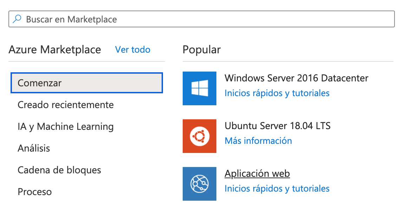Select the Comenzar category
404x207 pixels.
(x=87, y=83)
